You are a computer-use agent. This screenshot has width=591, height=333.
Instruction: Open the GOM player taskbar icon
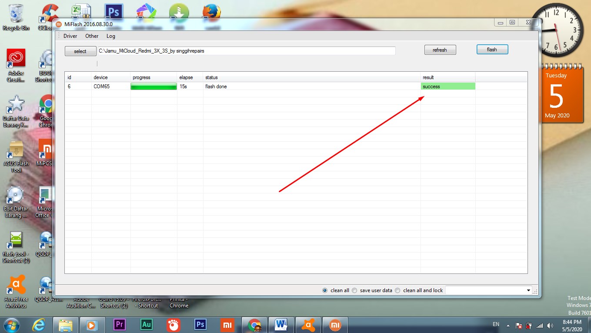[173, 325]
